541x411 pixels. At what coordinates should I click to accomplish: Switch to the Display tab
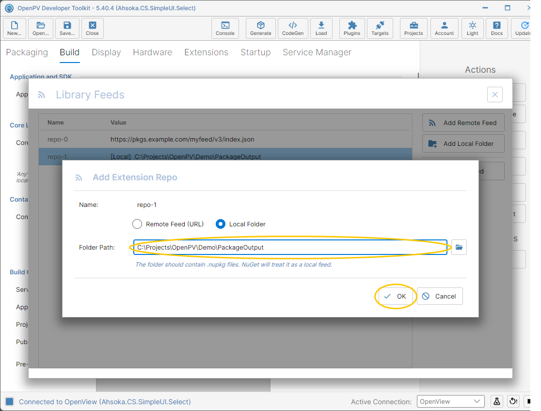pos(106,52)
